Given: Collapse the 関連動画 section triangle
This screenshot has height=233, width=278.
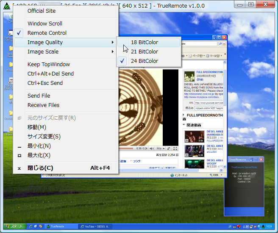Looking at the screenshot, I should tap(183, 125).
